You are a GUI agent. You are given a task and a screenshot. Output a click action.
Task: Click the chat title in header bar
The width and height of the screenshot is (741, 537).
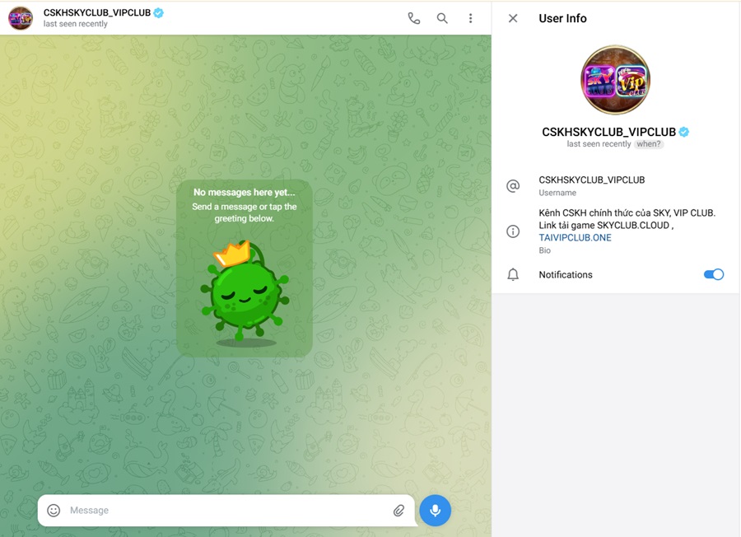97,12
